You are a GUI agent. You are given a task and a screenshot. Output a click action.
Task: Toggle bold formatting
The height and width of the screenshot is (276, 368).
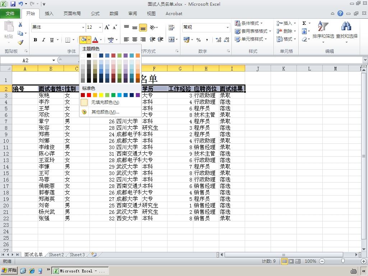[x=36, y=40]
